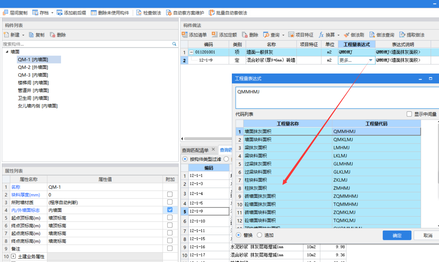Select the 追加 radio option
This screenshot has width=439, height=262.
coord(259,235)
